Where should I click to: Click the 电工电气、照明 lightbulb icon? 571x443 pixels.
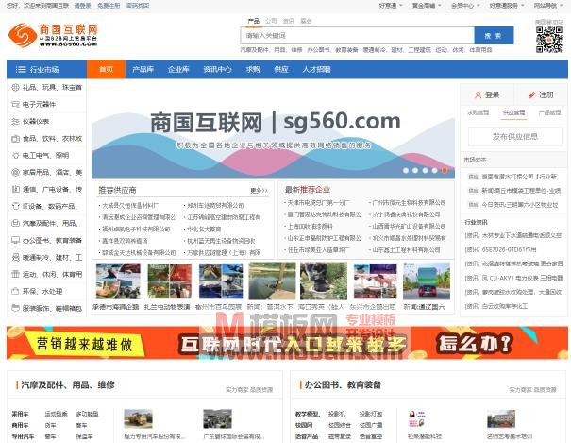(15, 156)
